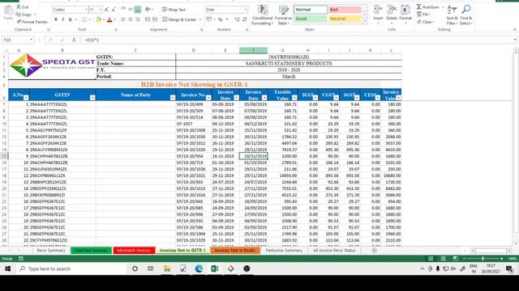Image resolution: width=519 pixels, height=291 pixels.
Task: Apply the Good cell style
Action: click(x=311, y=19)
